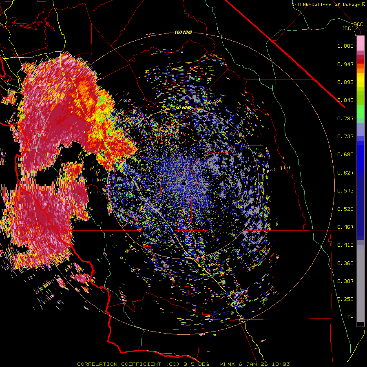Click the 0.947 value on the color scale

345,64
